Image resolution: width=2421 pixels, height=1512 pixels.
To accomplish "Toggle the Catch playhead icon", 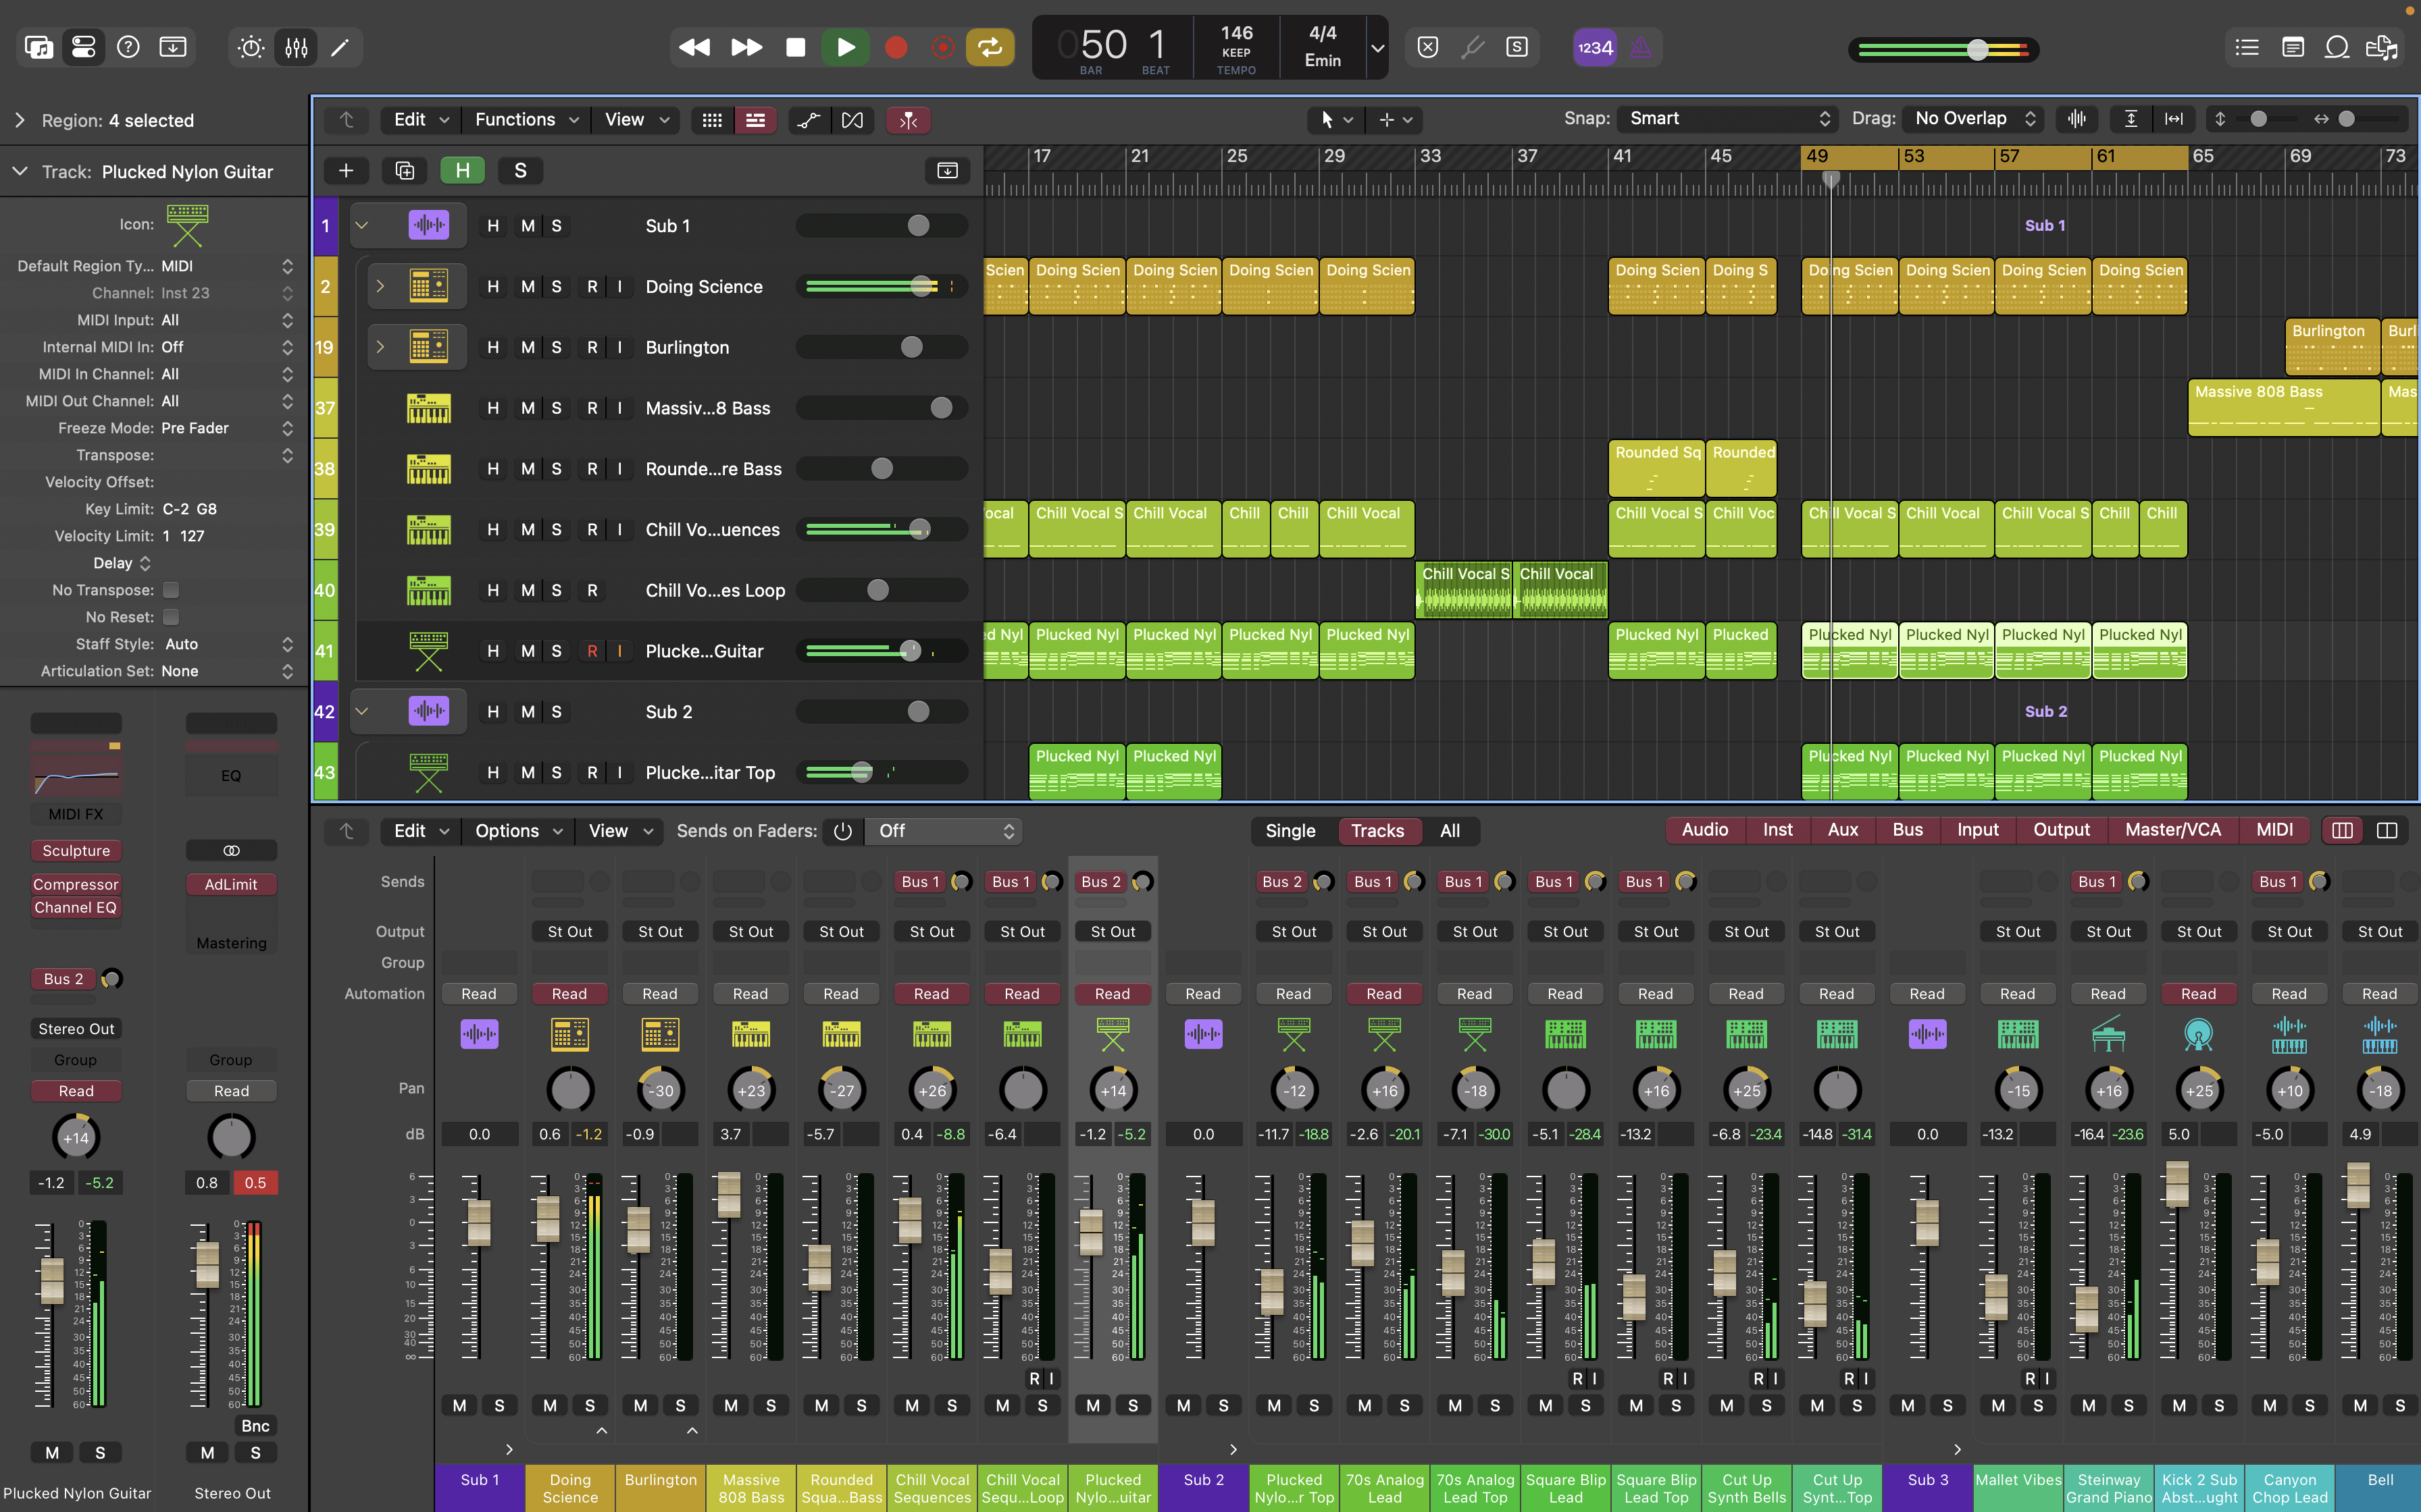I will [x=909, y=120].
